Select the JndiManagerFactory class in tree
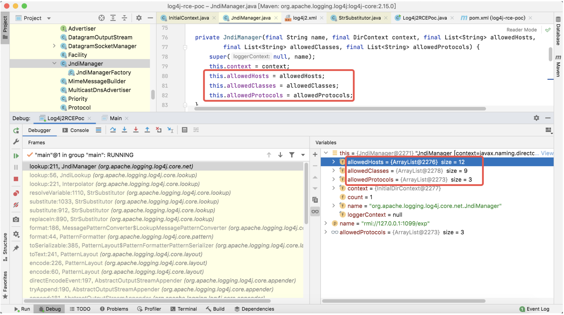 point(103,72)
